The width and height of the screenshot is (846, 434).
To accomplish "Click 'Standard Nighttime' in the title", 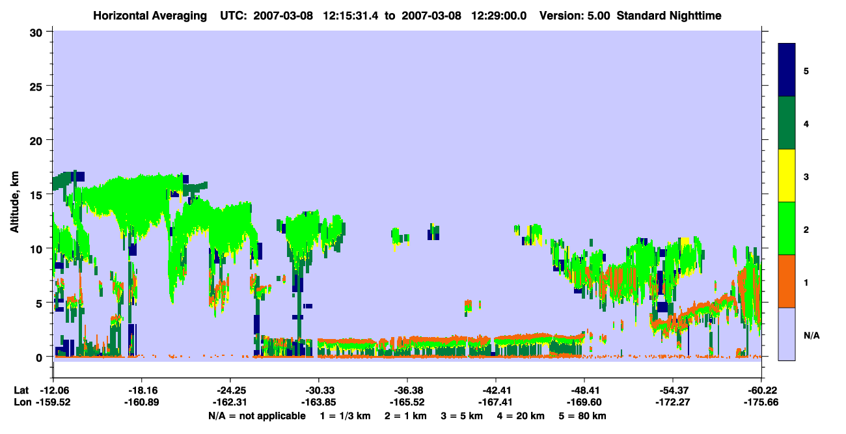I will (669, 16).
